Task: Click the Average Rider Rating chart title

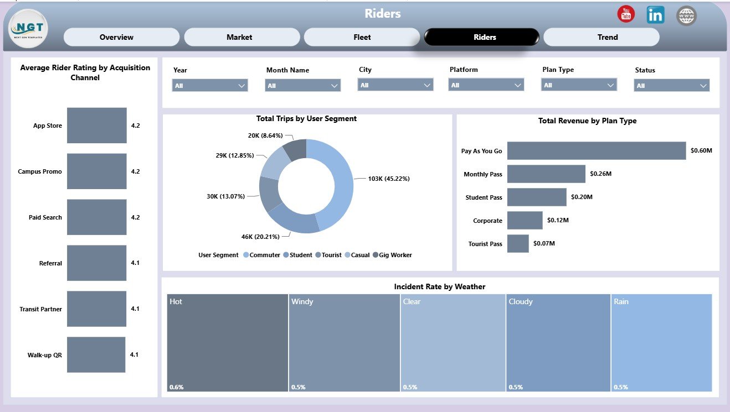Action: (x=85, y=72)
